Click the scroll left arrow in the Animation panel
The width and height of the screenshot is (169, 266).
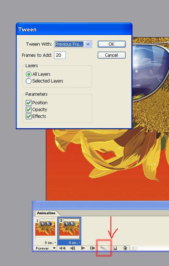tap(134, 248)
